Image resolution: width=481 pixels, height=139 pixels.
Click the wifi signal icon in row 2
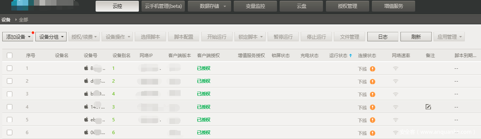(x=396, y=81)
